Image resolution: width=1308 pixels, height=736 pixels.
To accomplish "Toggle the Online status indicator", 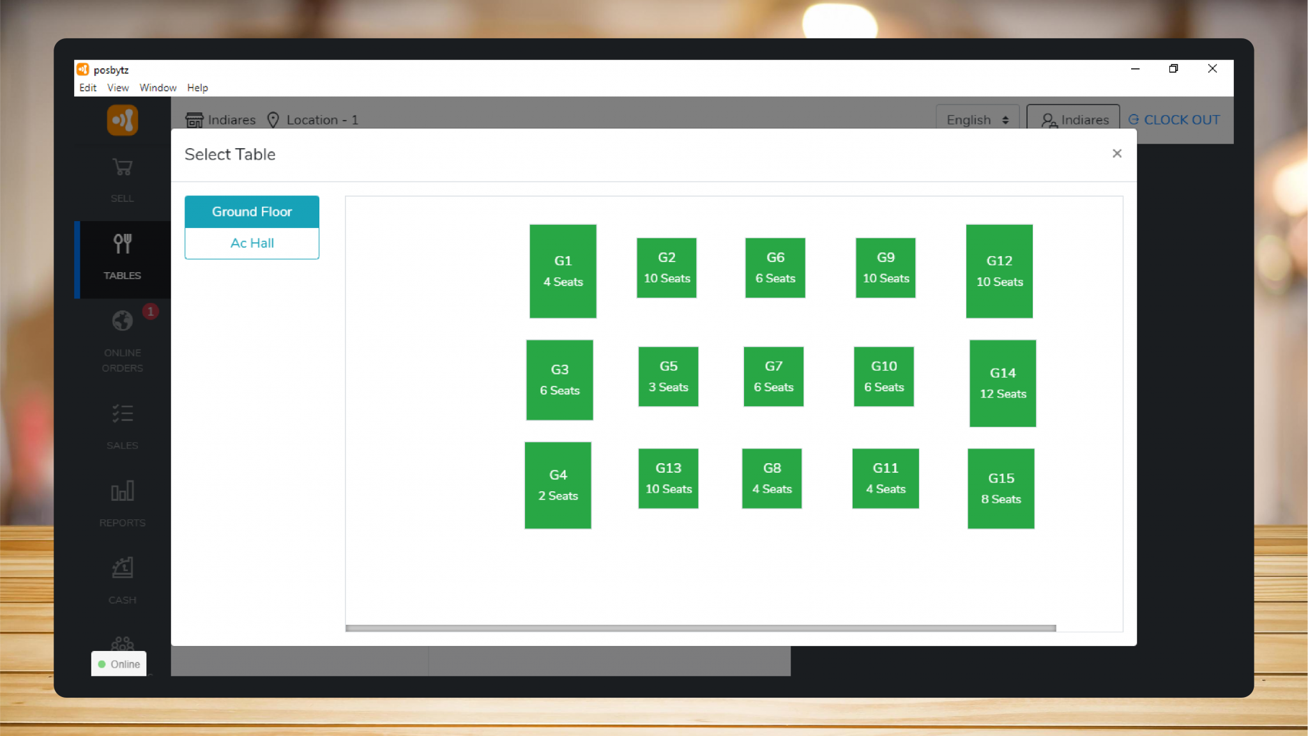I will (118, 664).
